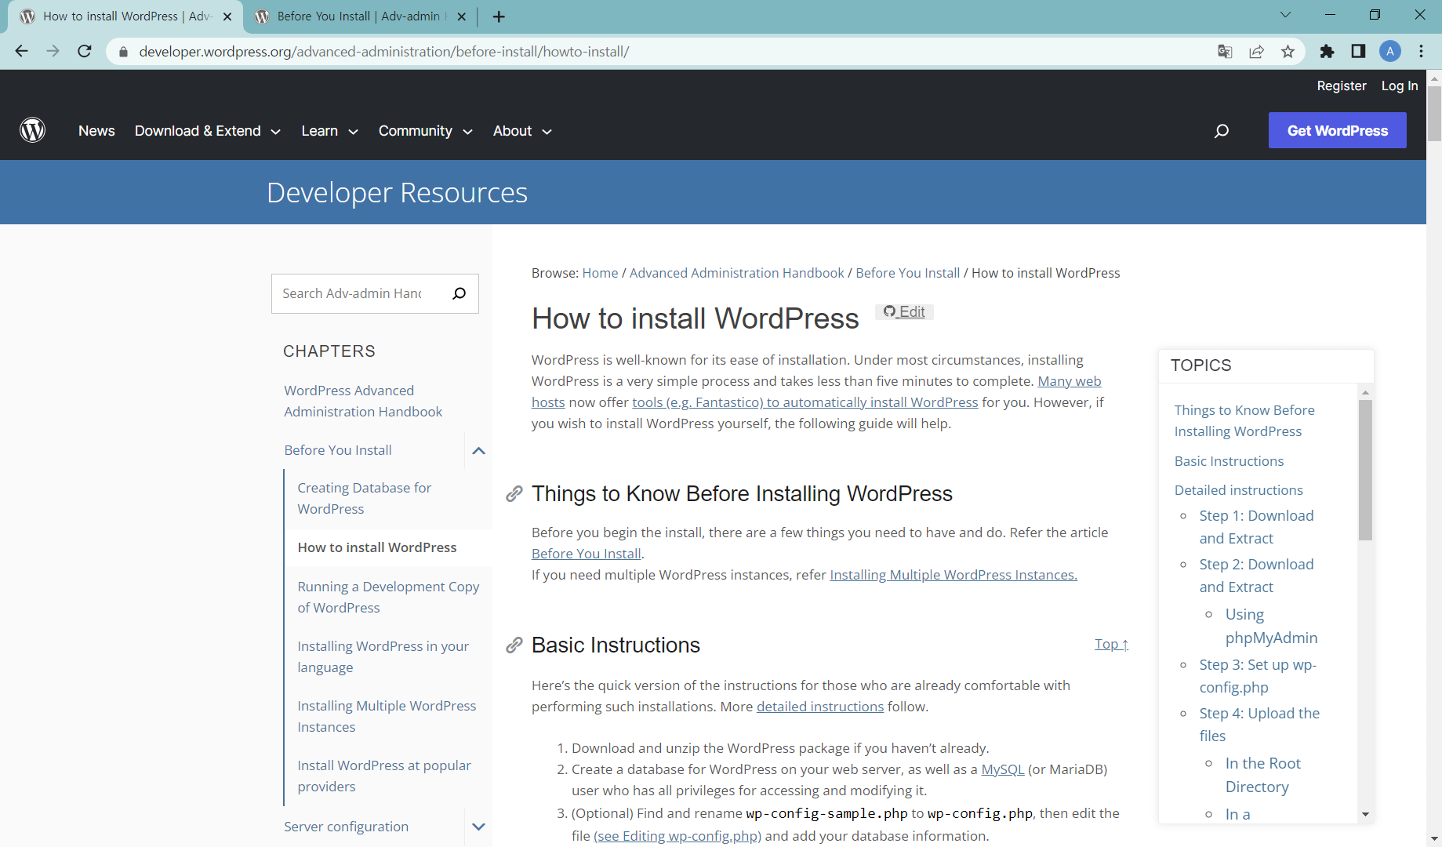1442x847 pixels.
Task: Copy anchor link for Basic Instructions heading
Action: pyautogui.click(x=514, y=645)
